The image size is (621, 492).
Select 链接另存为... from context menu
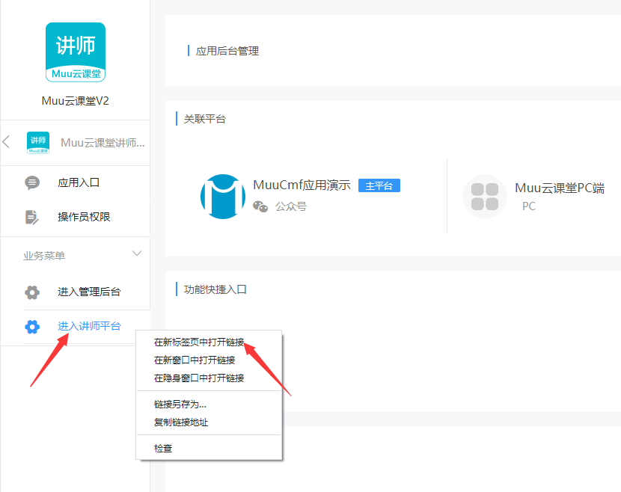click(180, 404)
